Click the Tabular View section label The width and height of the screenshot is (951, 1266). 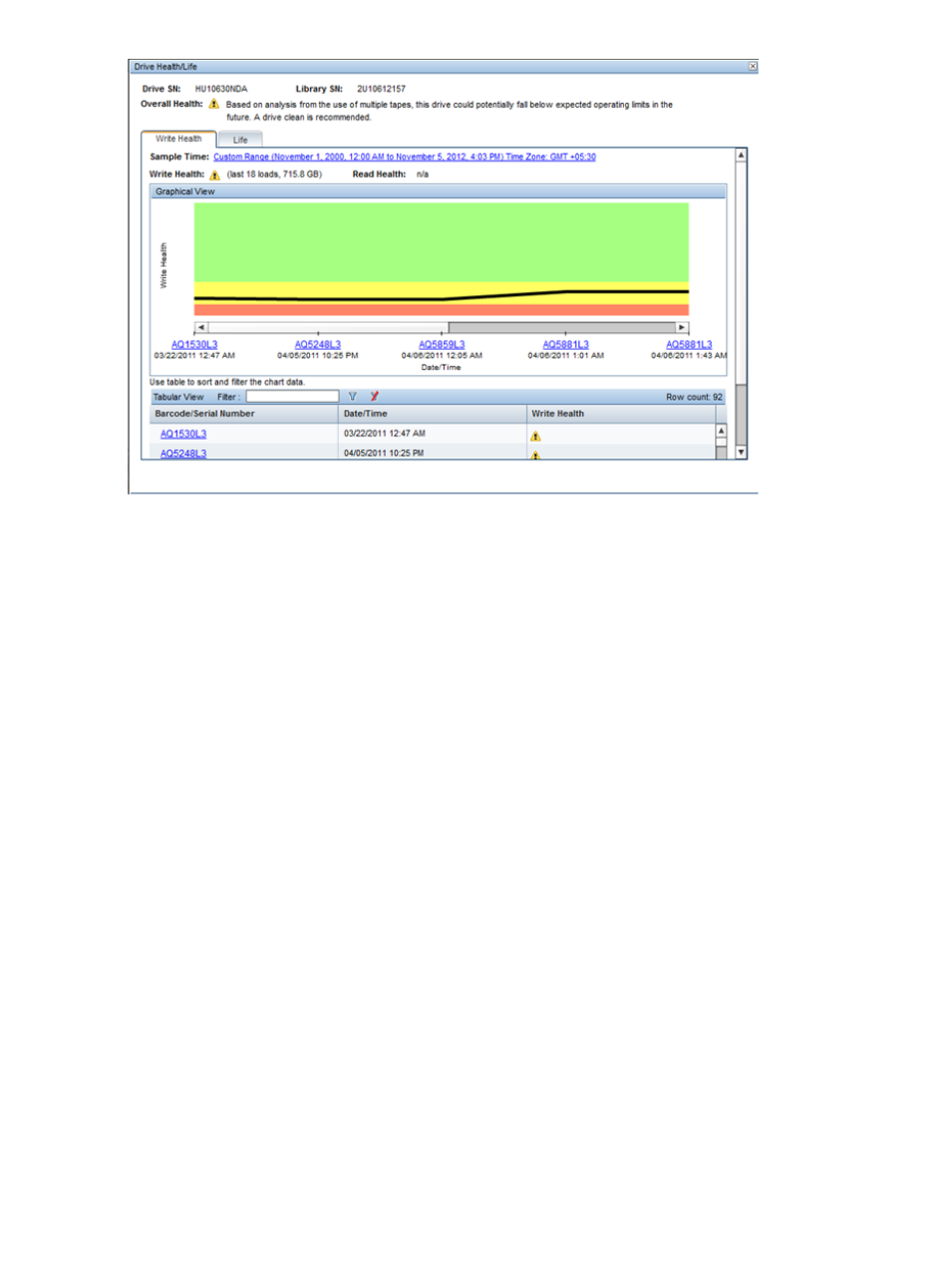pos(178,397)
